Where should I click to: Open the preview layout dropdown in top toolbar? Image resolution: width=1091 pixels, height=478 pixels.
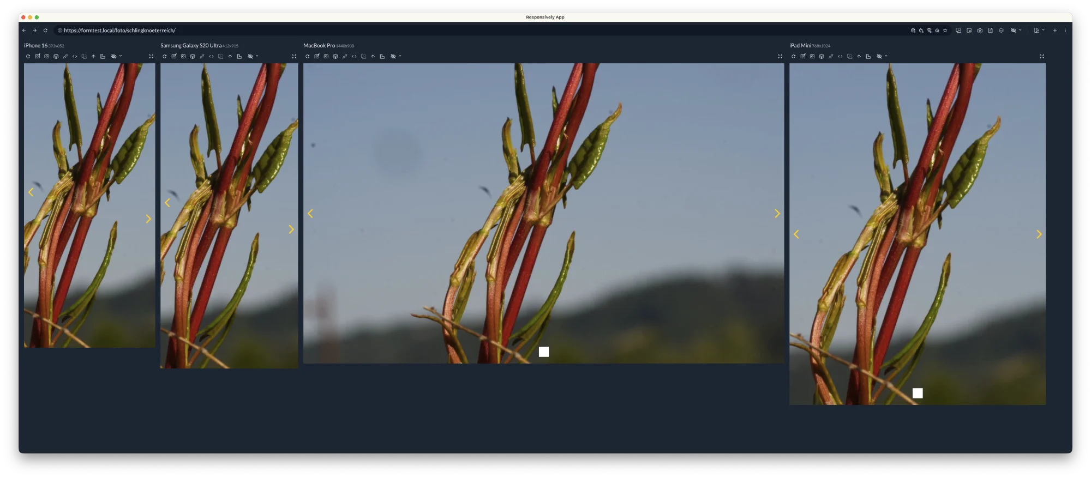(x=1039, y=31)
